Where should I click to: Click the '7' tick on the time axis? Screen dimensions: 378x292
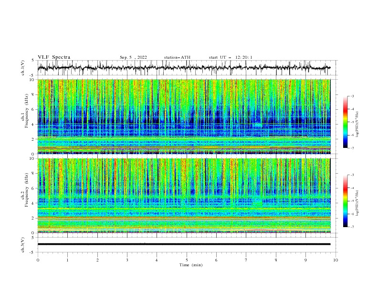pyautogui.click(x=246, y=260)
